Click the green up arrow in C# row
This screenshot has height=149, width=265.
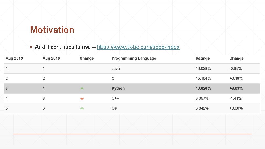(x=82, y=108)
